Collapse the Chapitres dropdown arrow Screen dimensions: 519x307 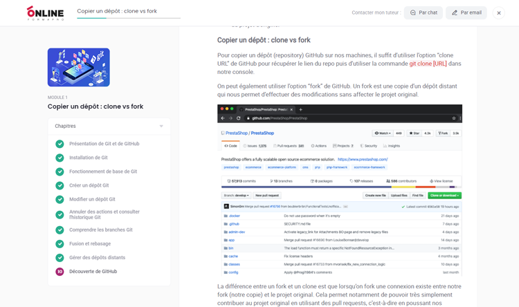[x=161, y=126]
